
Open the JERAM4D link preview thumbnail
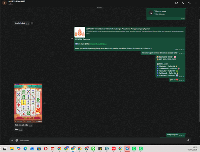(x=80, y=32)
